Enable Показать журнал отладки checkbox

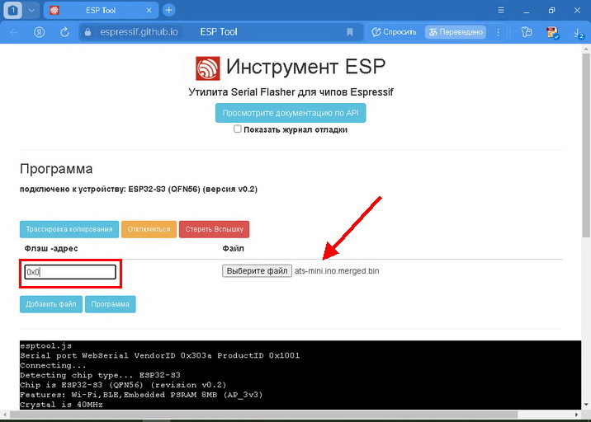point(237,129)
